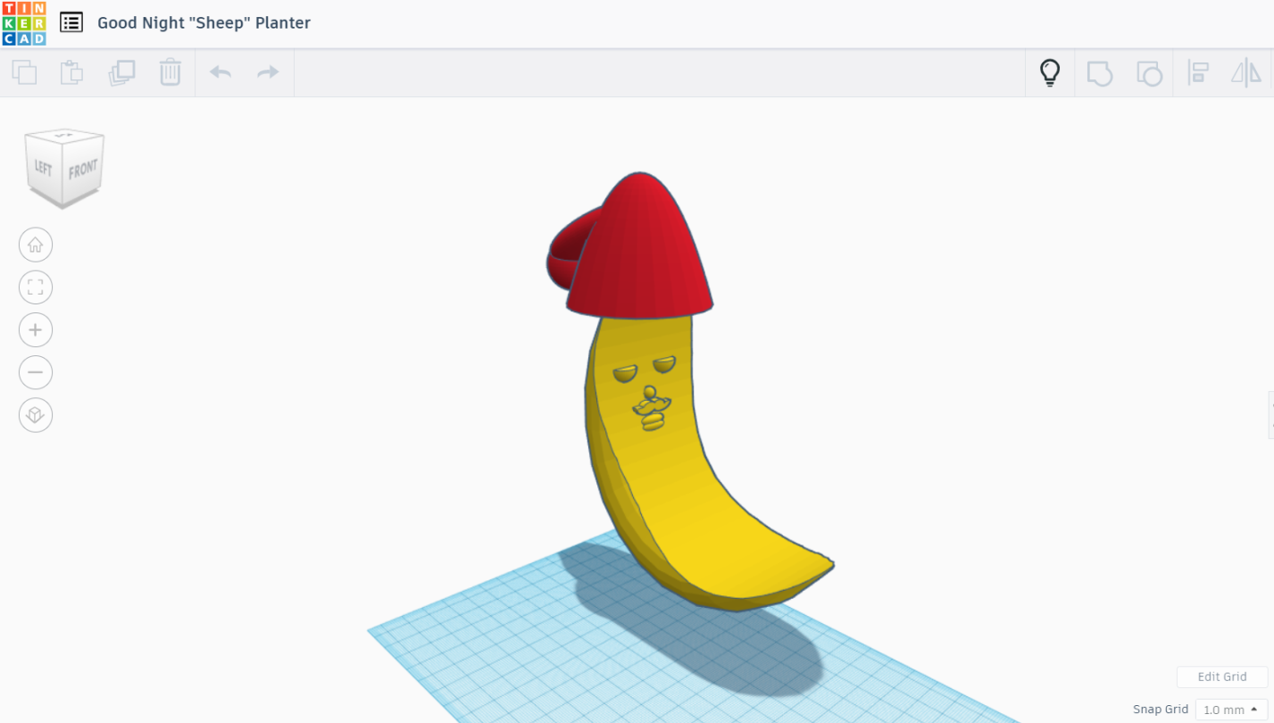Redo the last undone action
Screen dimensions: 1274x723
click(x=268, y=72)
